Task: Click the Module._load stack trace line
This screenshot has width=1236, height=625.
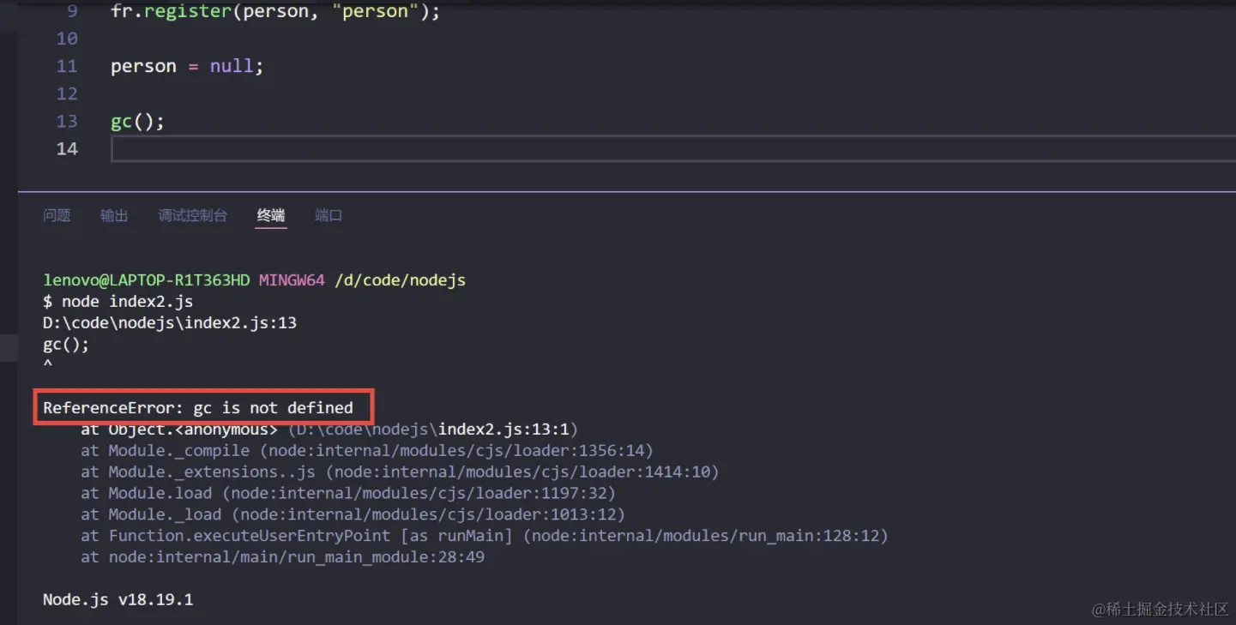Action: tap(353, 514)
